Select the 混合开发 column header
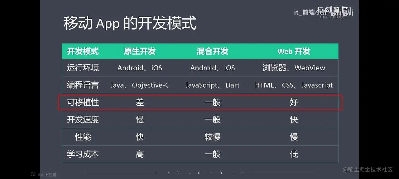The width and height of the screenshot is (399, 179). [x=213, y=51]
